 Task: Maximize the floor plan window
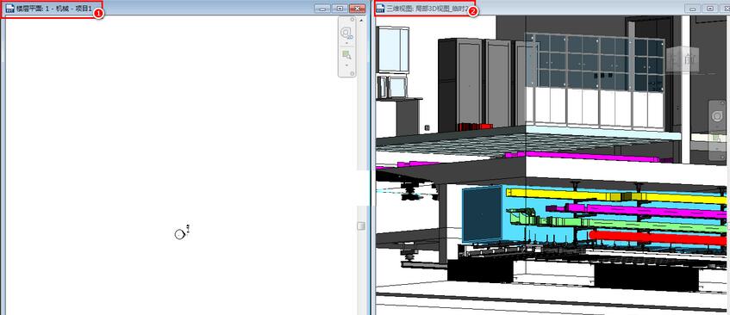[340, 9]
